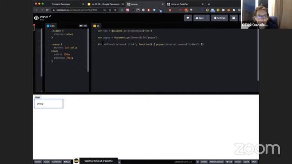This screenshot has height=164, width=292.
Task: Open the CSS editor settings gear
Action: coord(81,26)
